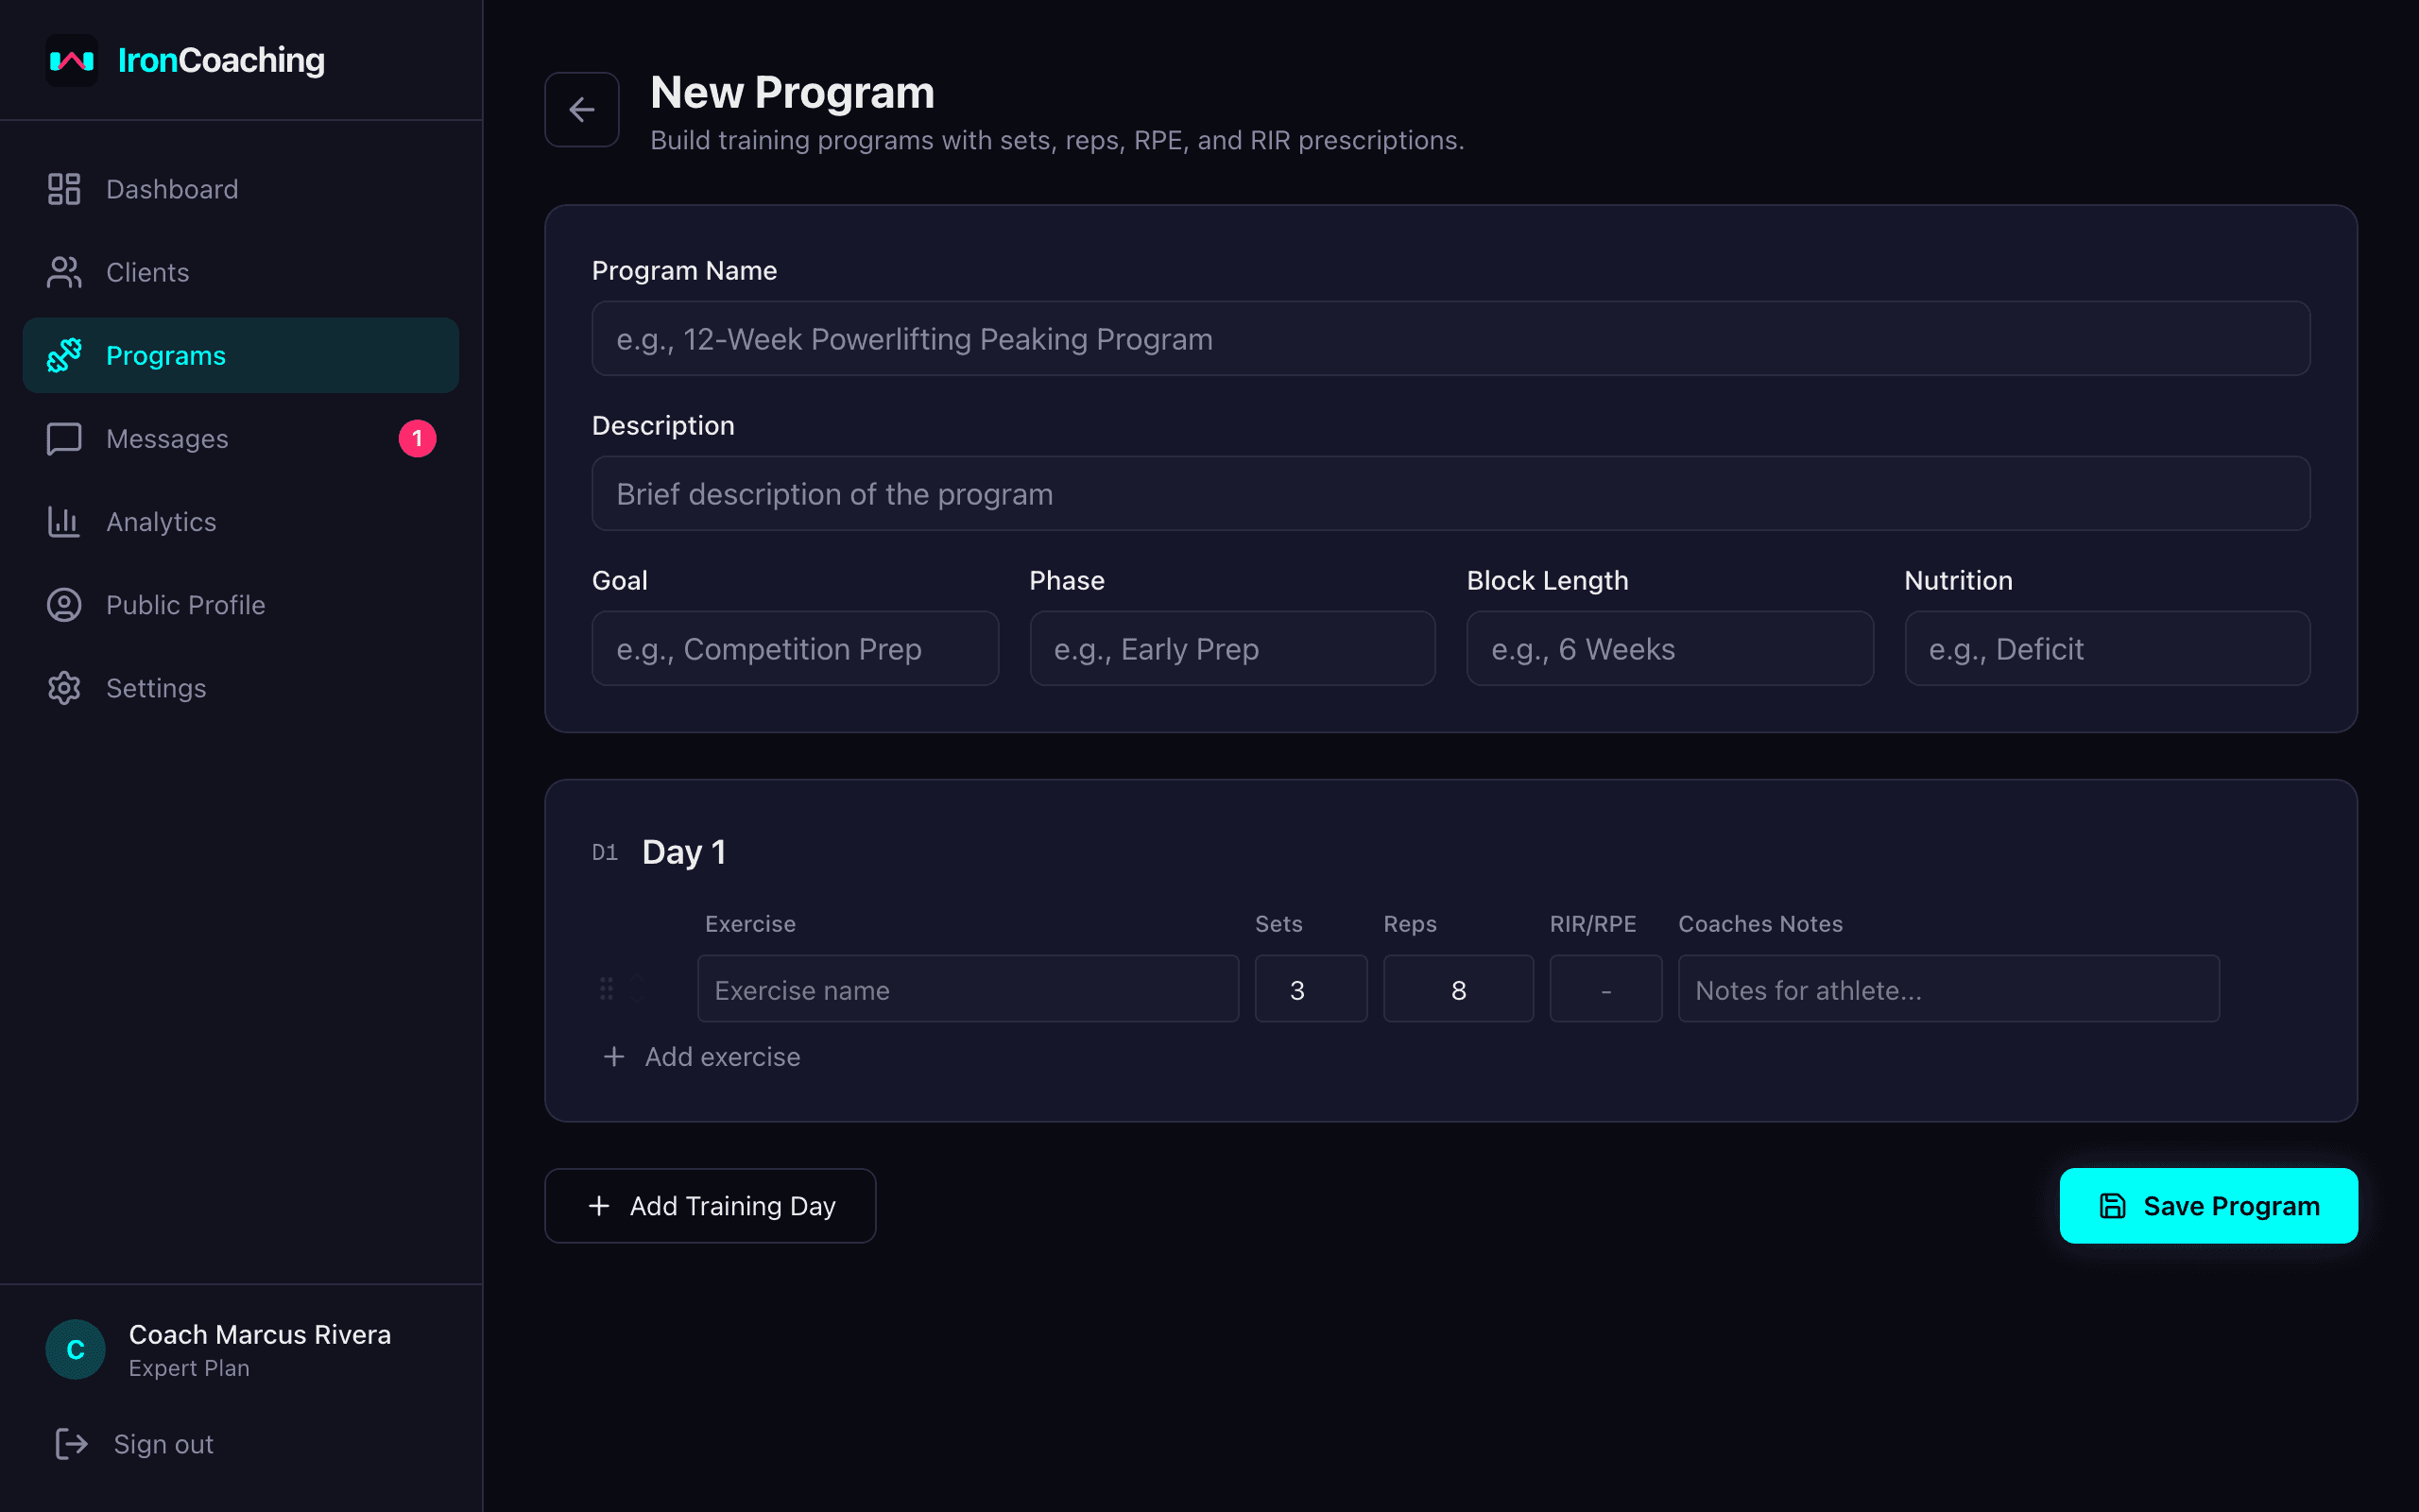Grab the exercise row drag handle
This screenshot has width=2419, height=1512.
608,989
